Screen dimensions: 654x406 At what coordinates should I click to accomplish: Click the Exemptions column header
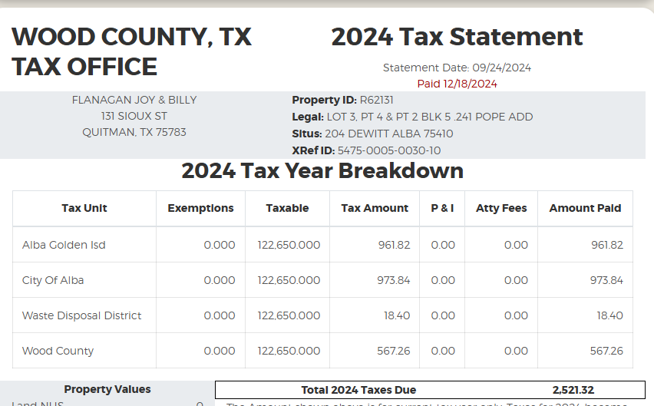click(x=200, y=208)
